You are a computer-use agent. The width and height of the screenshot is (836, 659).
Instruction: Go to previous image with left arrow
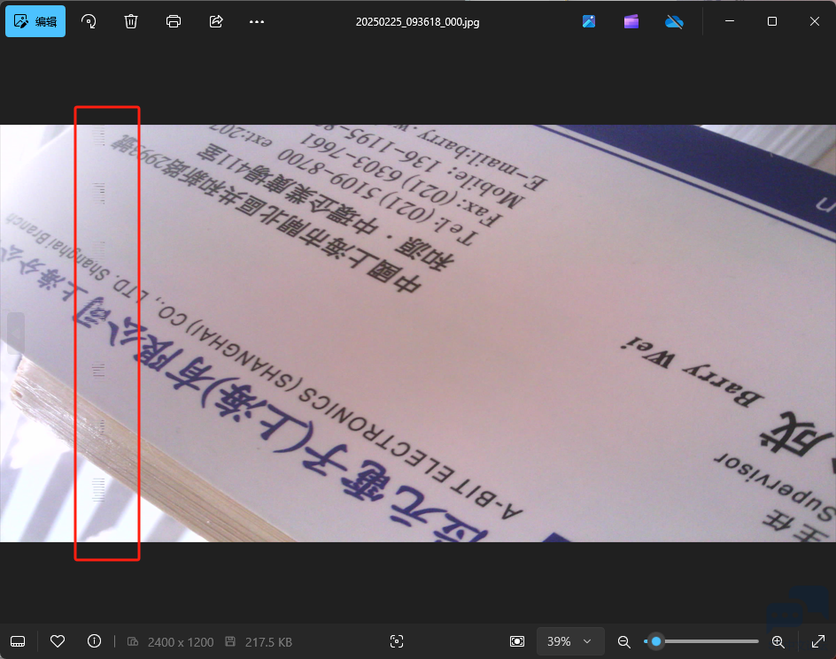(x=16, y=333)
